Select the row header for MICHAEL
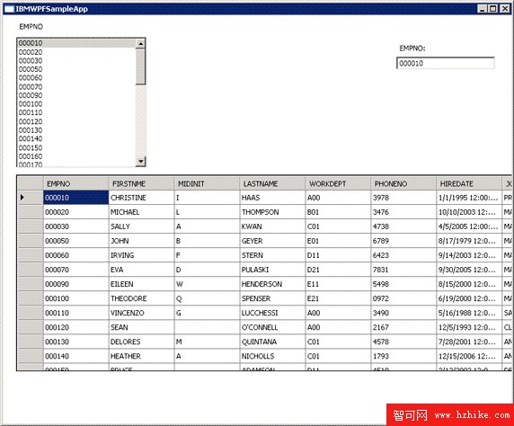The image size is (514, 426). 30,212
